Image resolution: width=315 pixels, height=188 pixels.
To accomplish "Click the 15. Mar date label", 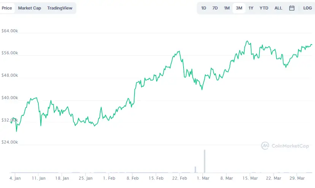I will coord(250,178).
